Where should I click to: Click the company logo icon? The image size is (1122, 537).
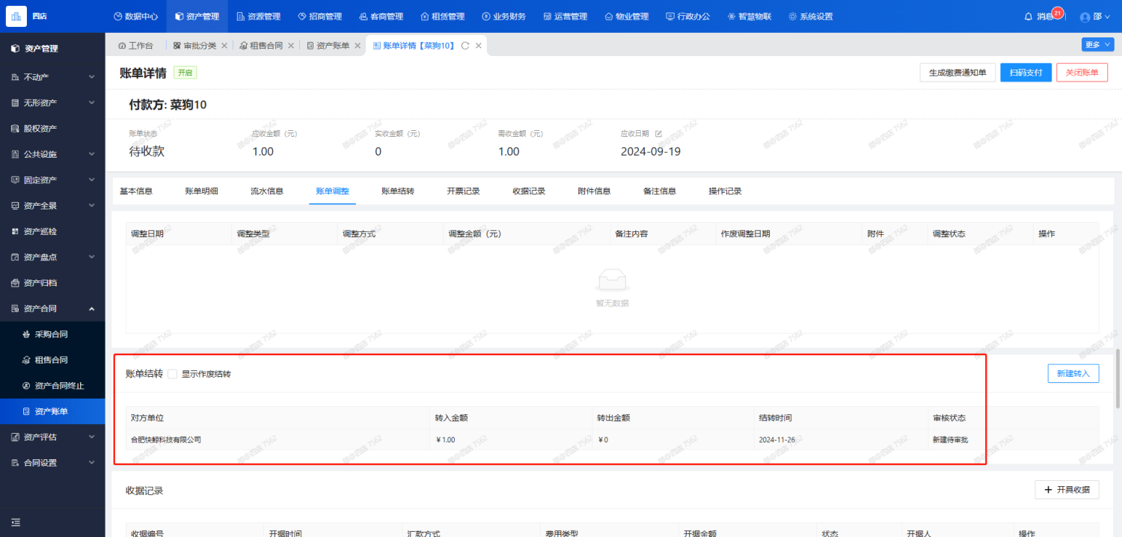[16, 16]
